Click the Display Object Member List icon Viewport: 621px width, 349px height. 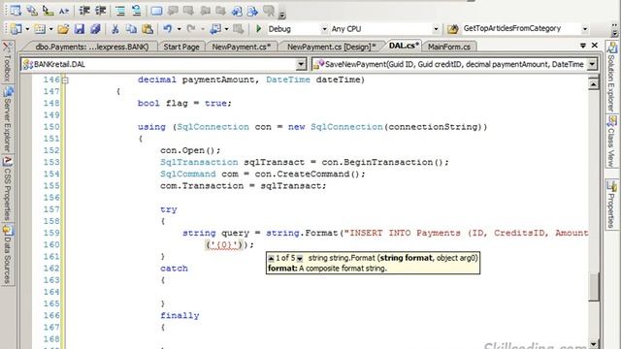point(16,11)
